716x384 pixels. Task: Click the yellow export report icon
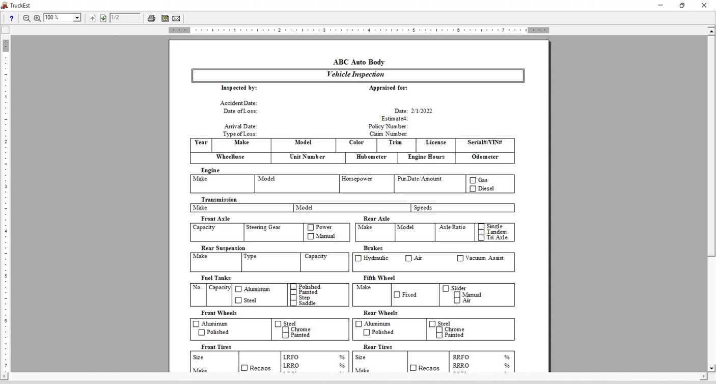click(165, 18)
